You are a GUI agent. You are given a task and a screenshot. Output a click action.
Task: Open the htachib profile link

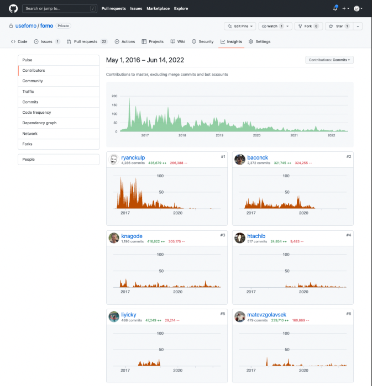pos(256,236)
